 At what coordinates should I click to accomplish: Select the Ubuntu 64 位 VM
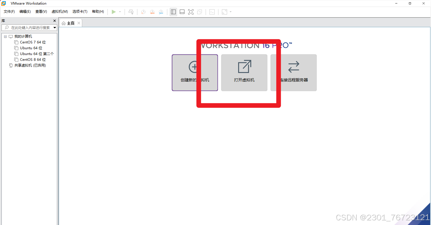(x=31, y=48)
